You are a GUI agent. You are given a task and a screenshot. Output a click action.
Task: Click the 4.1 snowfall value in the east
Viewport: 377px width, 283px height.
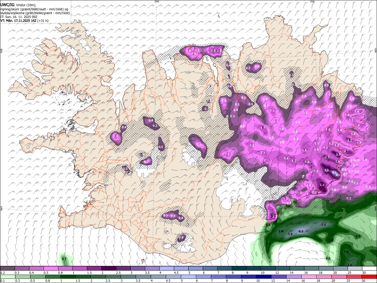pos(334,172)
